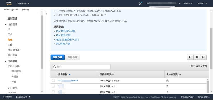Open English (US) language selector
Screen dimensions: 213x100
pyautogui.click(x=23, y=97)
